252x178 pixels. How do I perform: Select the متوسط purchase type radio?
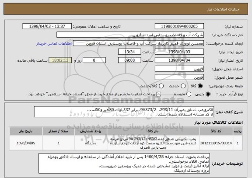coord(189,94)
